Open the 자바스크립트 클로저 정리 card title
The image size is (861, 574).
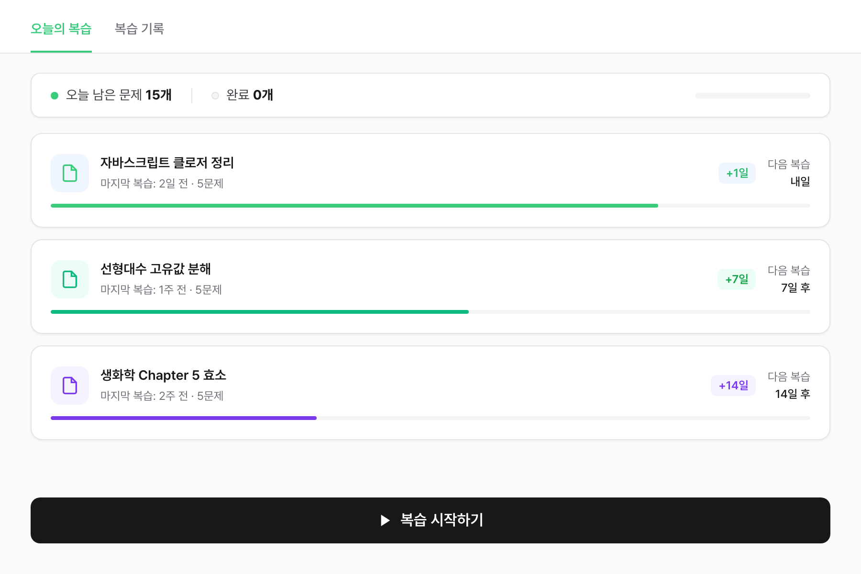pyautogui.click(x=167, y=163)
